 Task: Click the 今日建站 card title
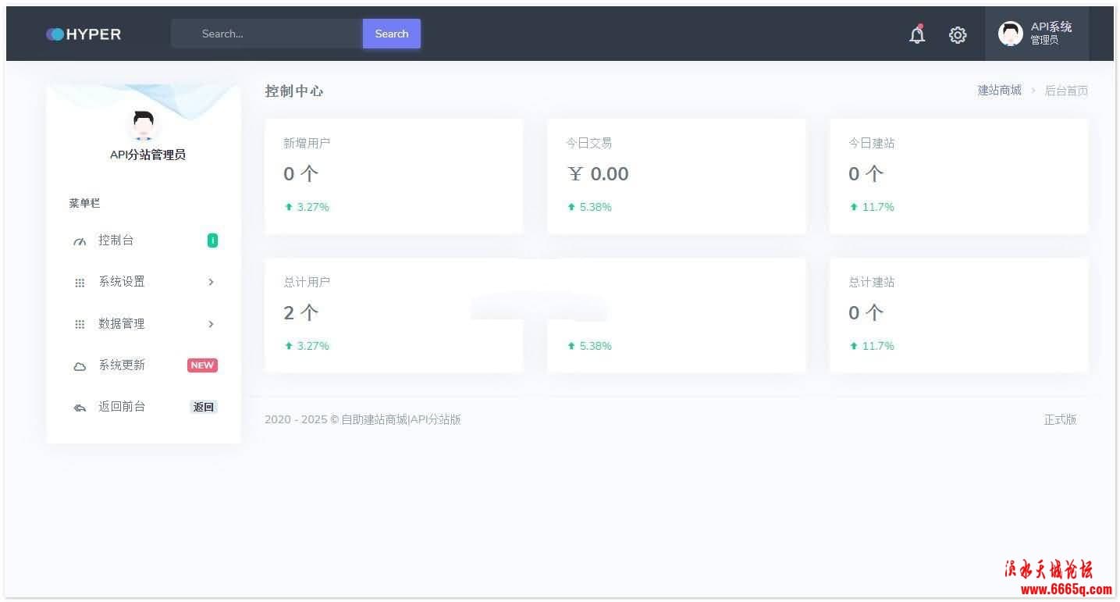(872, 143)
